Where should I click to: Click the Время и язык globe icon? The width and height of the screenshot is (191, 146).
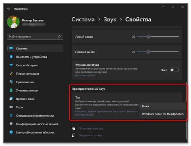11,99
